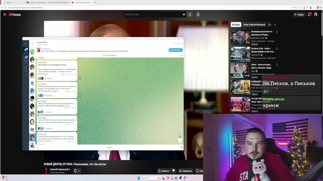Open more options for Russians at War video

tap(277, 49)
